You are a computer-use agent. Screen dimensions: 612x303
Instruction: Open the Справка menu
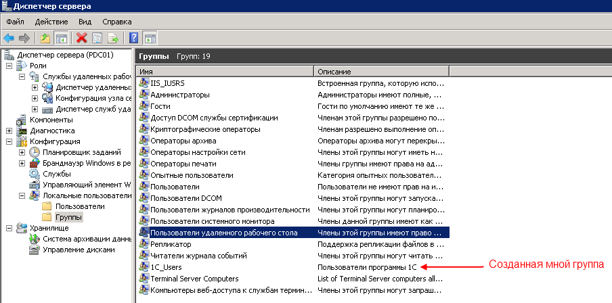point(116,22)
